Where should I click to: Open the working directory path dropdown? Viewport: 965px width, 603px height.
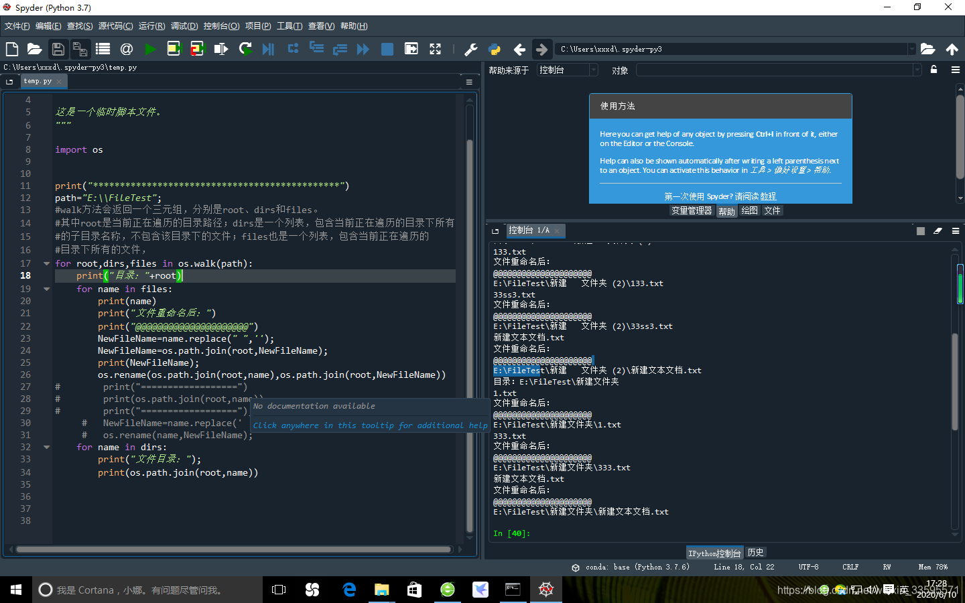pyautogui.click(x=911, y=49)
